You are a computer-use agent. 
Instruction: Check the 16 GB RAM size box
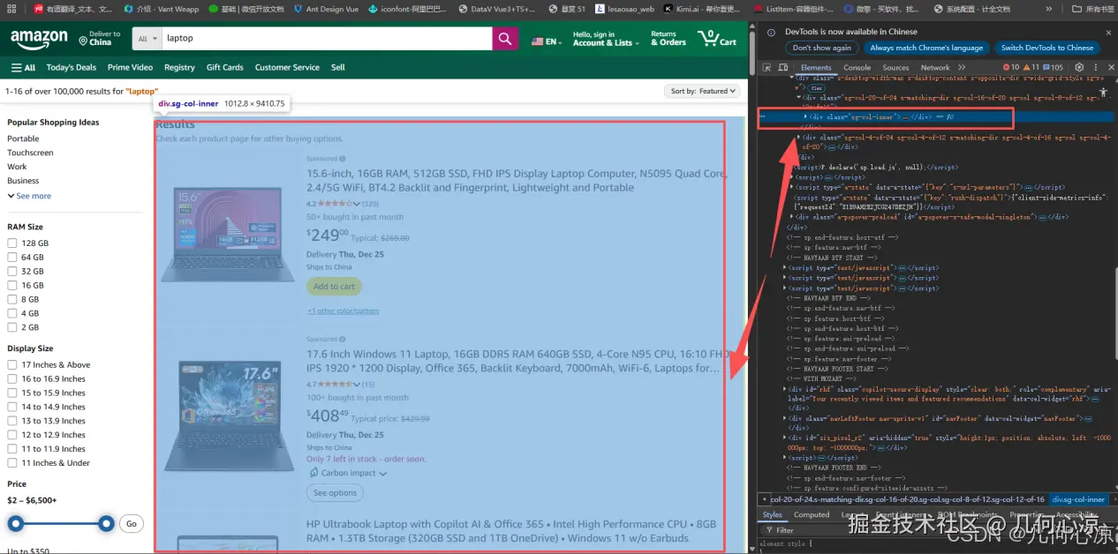click(12, 285)
